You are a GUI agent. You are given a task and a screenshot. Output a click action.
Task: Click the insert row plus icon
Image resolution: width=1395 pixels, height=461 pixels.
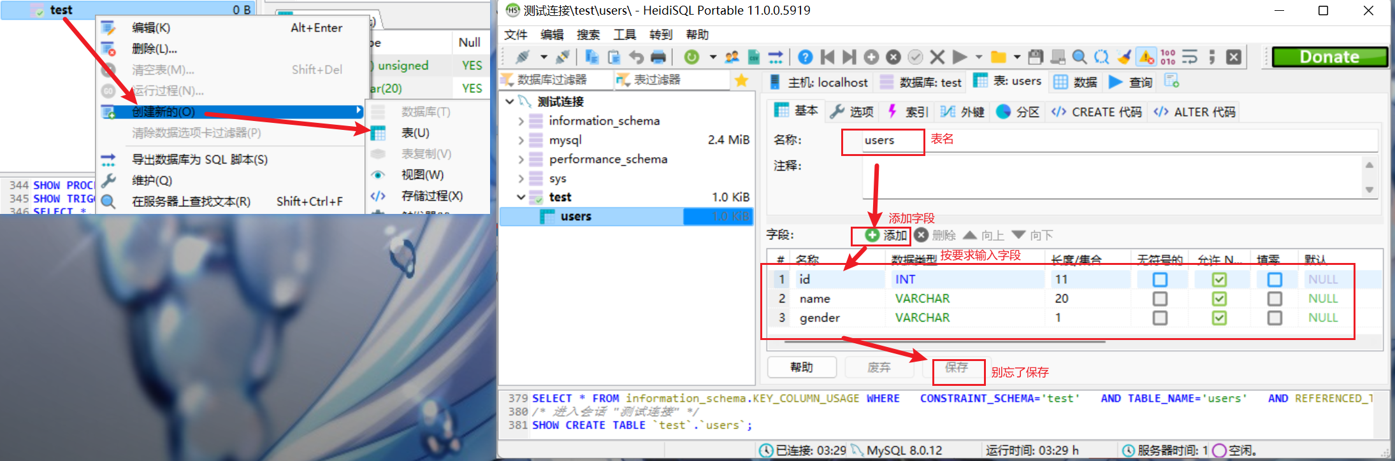click(x=871, y=57)
